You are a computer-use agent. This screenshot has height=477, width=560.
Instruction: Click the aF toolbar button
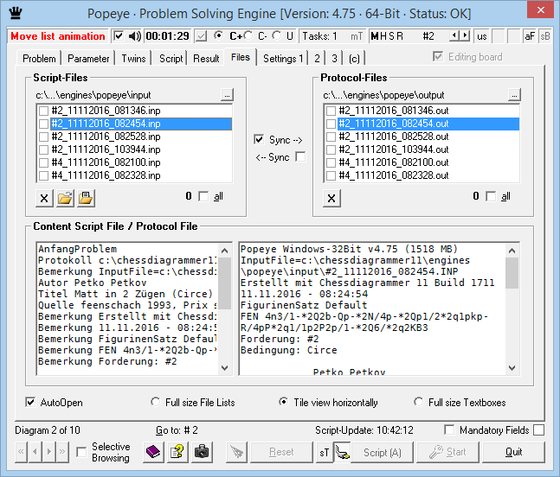(530, 36)
